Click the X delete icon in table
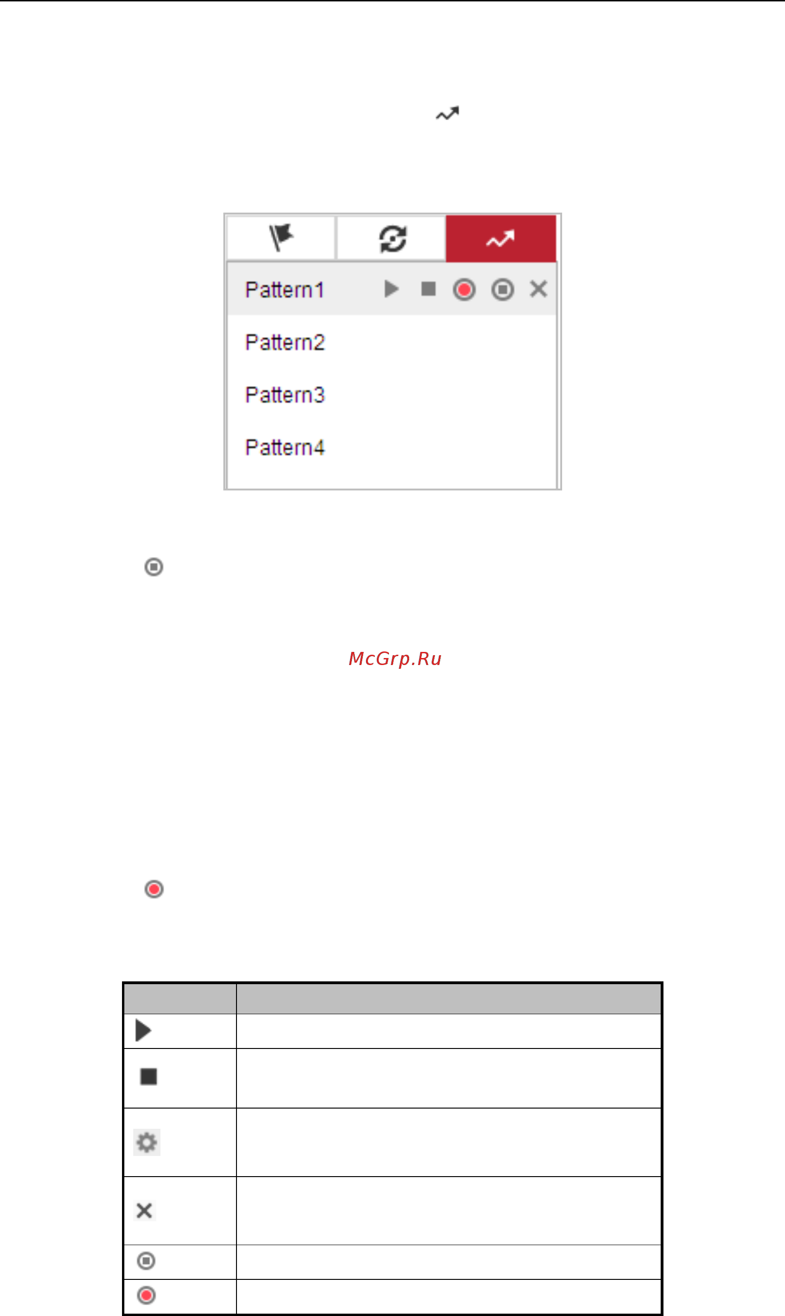Viewport: 785px width, 1316px height. point(145,1210)
